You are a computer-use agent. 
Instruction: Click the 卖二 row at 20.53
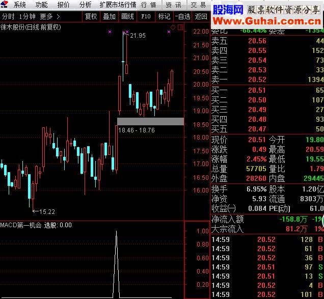267,70
